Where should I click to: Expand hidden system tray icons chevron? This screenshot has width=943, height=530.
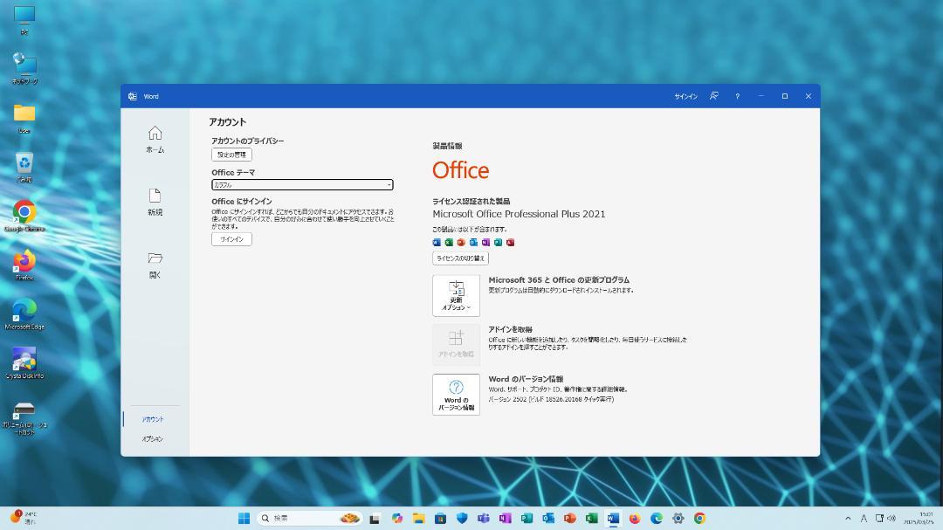(x=848, y=518)
